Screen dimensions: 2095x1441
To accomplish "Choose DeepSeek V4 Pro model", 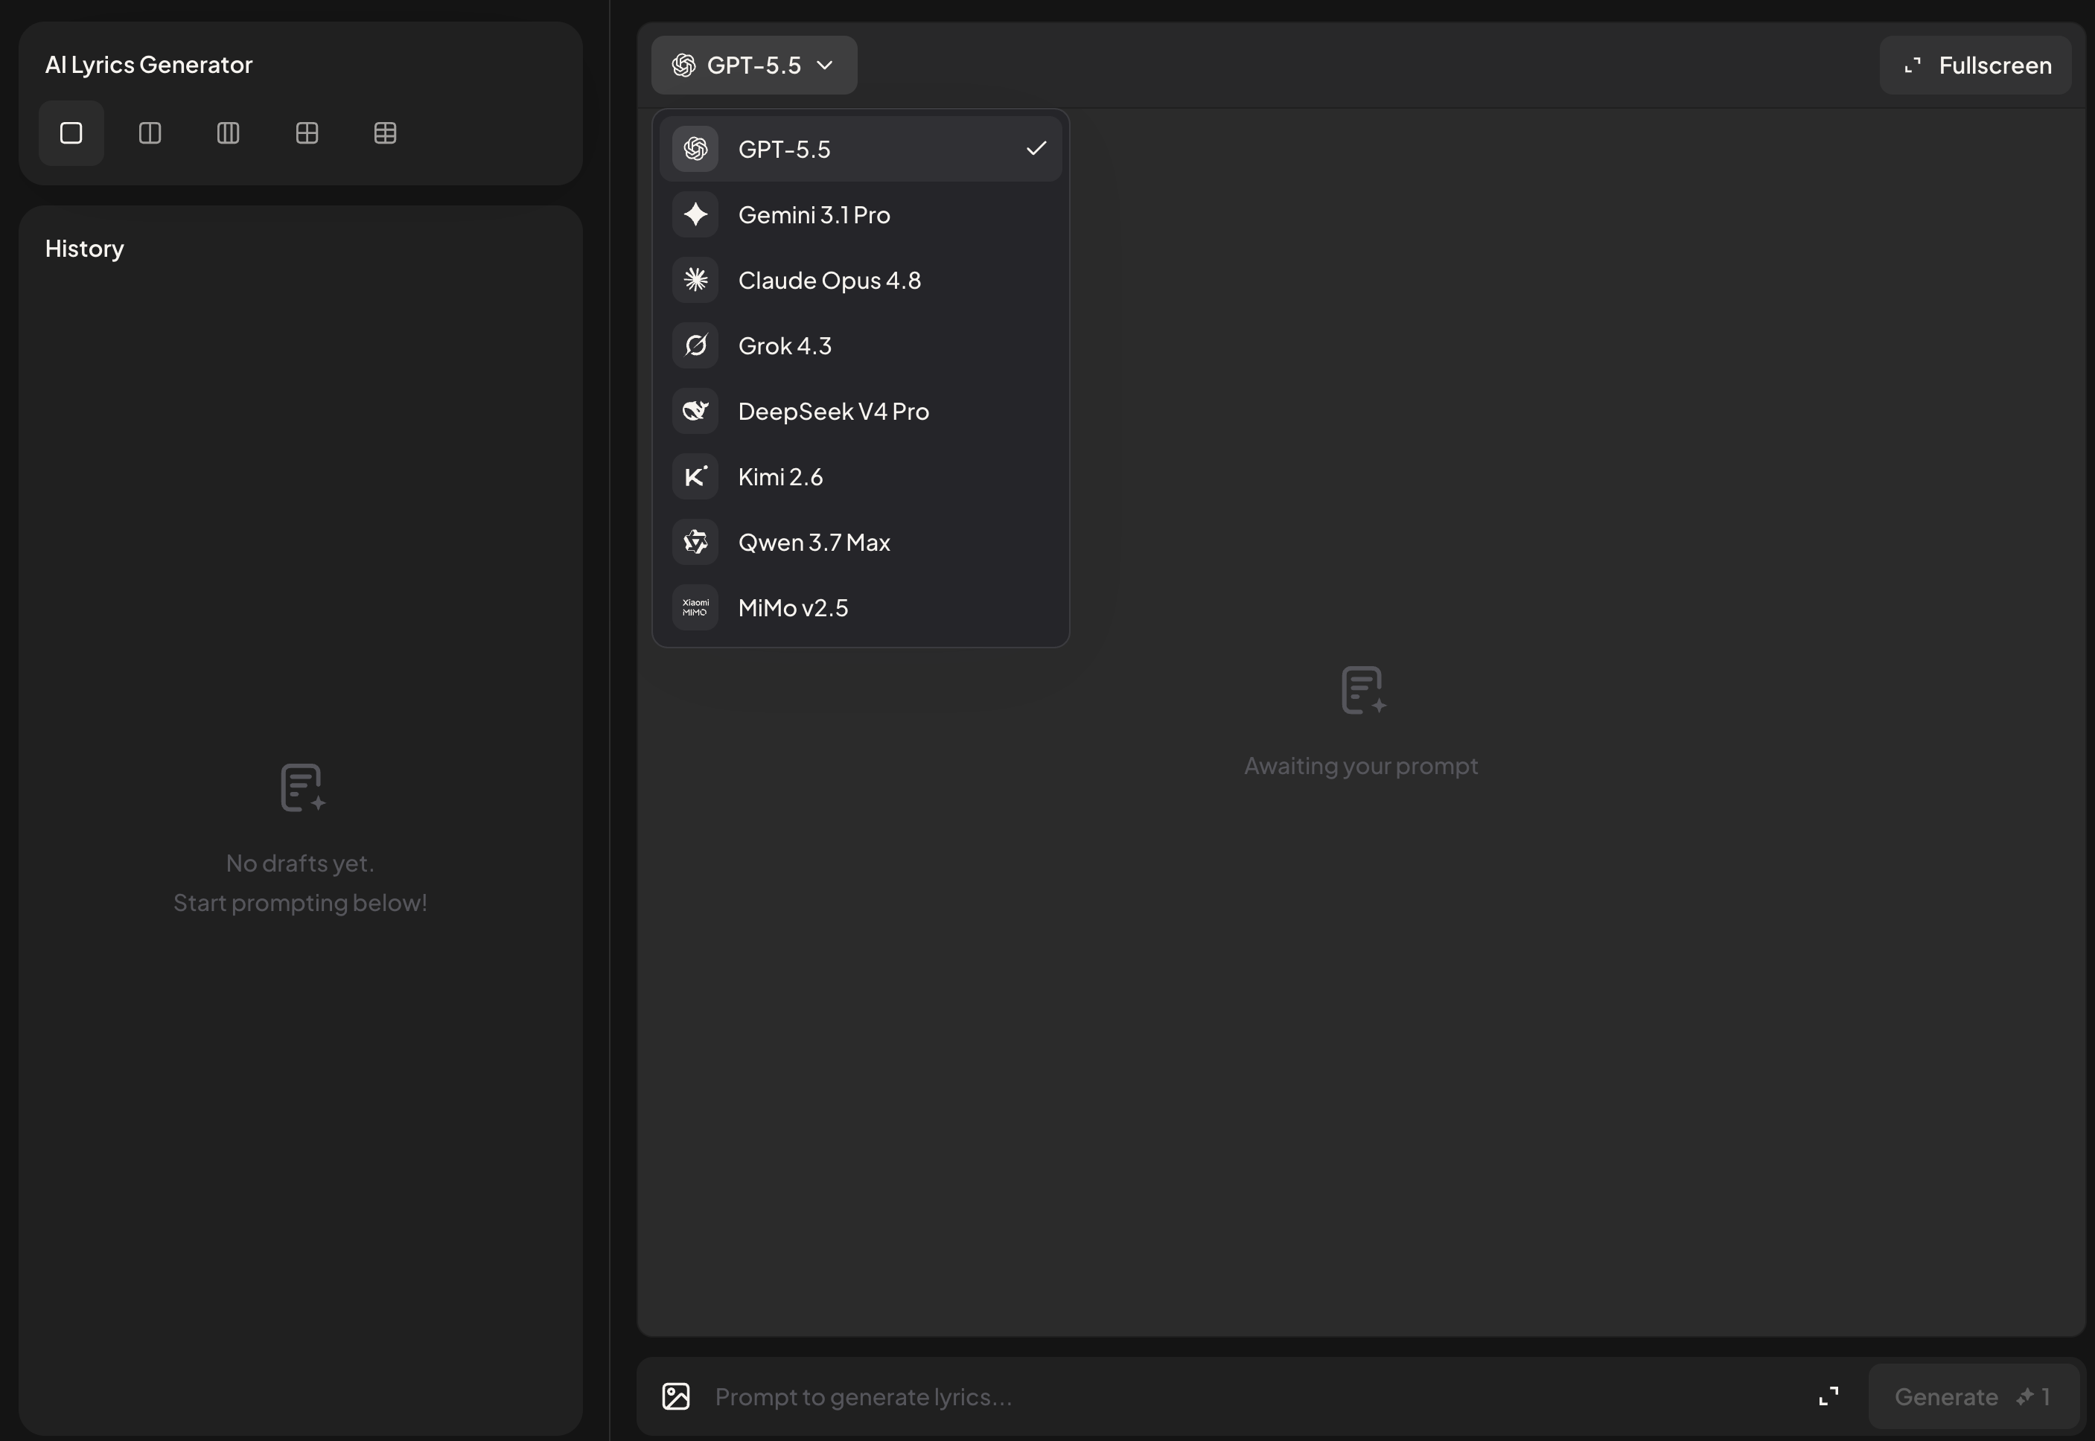I will pyautogui.click(x=861, y=412).
